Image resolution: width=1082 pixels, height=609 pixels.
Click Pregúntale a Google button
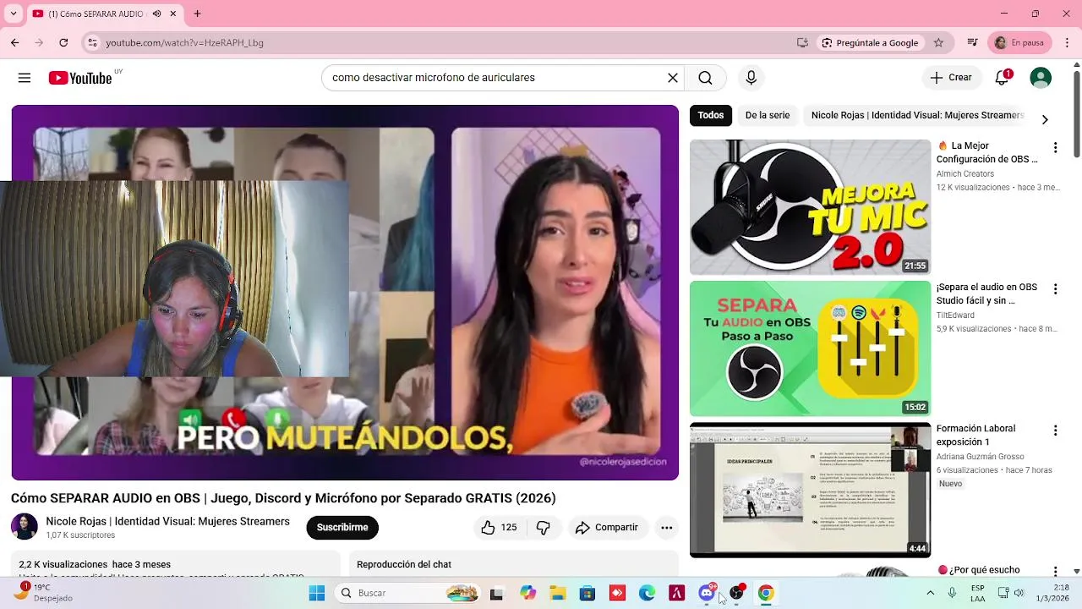tap(870, 42)
